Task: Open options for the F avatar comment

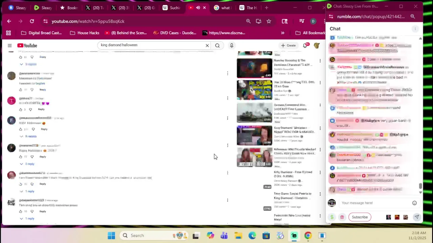Action: [227, 118]
